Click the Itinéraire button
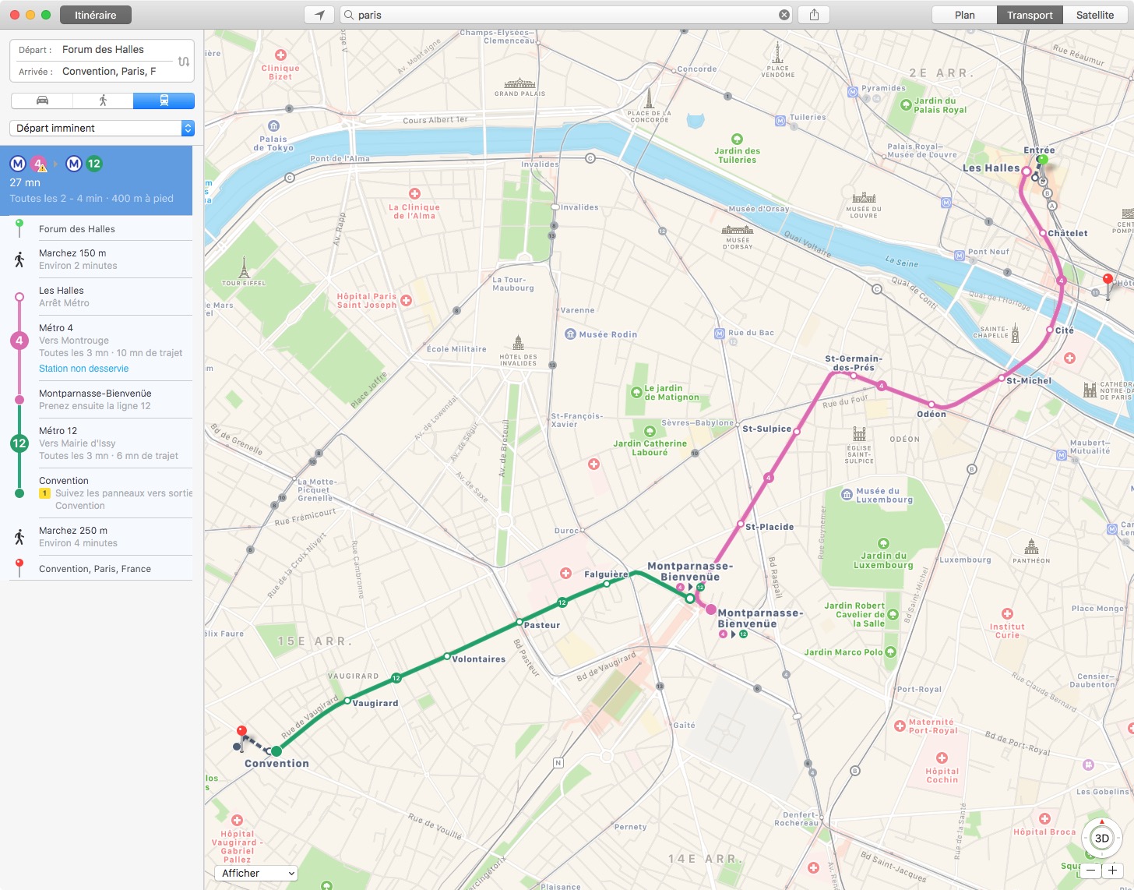The height and width of the screenshot is (890, 1134). tap(95, 15)
